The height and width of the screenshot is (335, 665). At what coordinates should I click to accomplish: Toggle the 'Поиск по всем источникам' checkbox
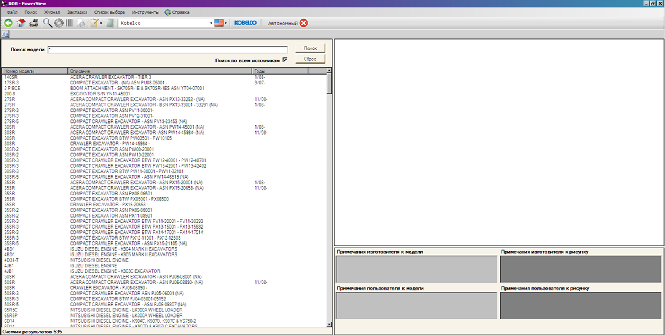click(x=285, y=60)
